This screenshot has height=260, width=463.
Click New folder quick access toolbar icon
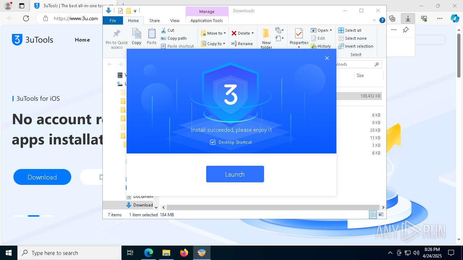128,11
